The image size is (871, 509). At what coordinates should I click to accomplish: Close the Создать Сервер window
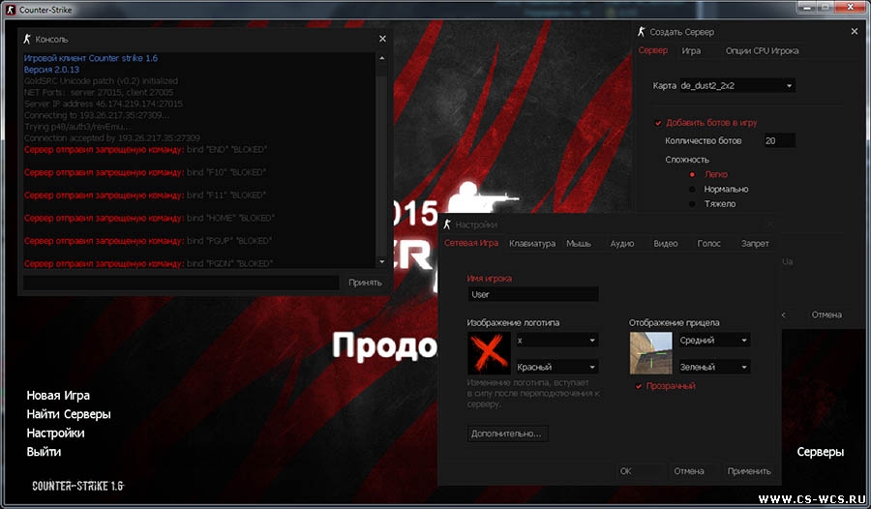pos(855,32)
